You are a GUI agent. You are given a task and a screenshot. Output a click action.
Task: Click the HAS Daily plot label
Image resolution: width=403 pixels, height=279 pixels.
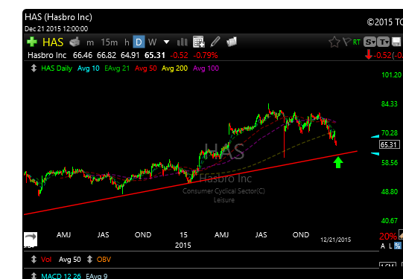(x=57, y=68)
